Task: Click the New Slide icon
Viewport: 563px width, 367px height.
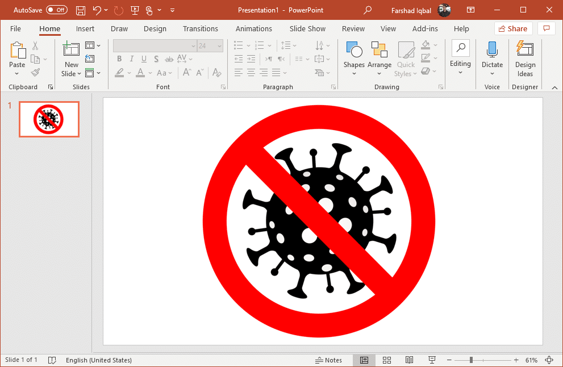Action: (72, 50)
